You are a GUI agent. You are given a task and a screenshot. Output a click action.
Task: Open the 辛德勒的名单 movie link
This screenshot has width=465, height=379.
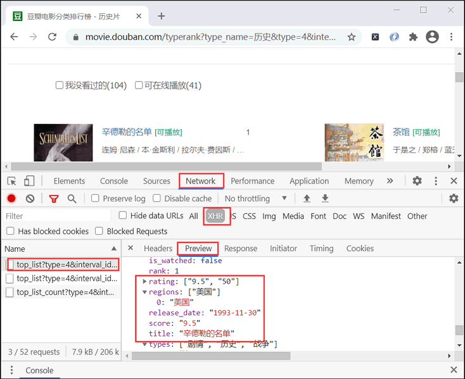127,132
